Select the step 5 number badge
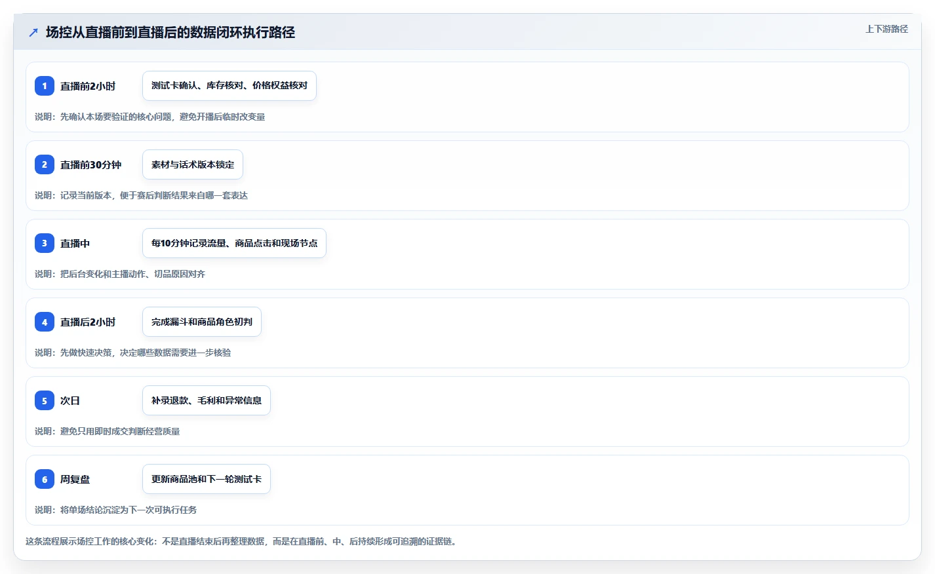935x574 pixels. (45, 400)
